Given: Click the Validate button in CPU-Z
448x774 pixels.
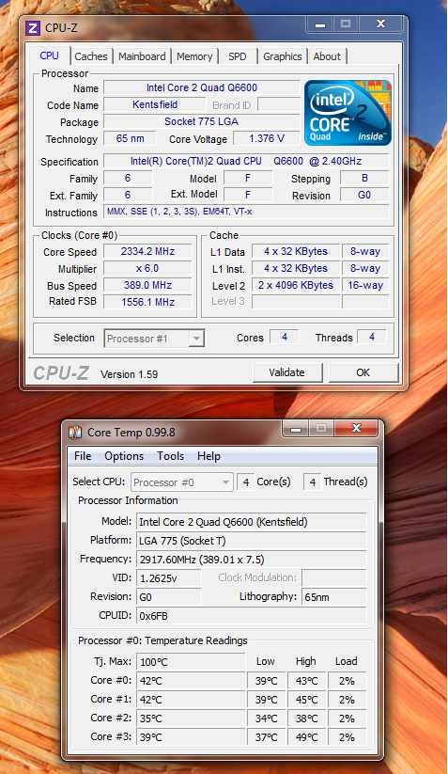Looking at the screenshot, I should pos(286,372).
